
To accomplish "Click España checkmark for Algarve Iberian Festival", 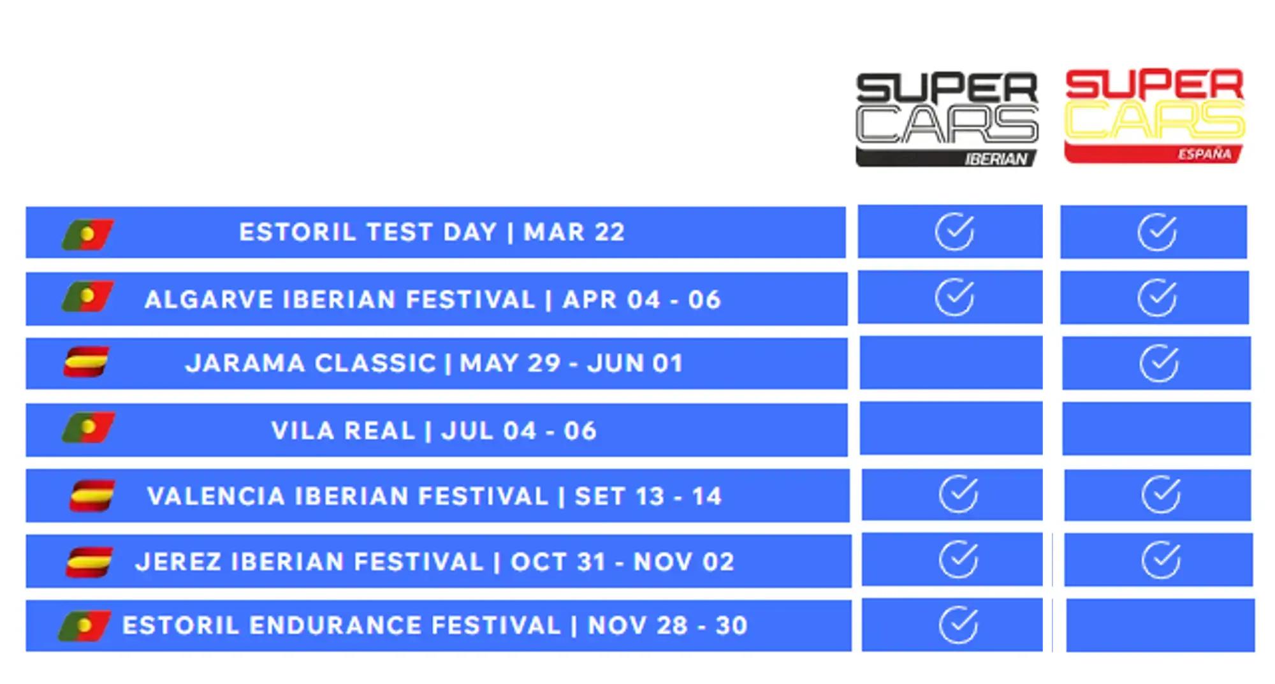I will tap(1157, 298).
